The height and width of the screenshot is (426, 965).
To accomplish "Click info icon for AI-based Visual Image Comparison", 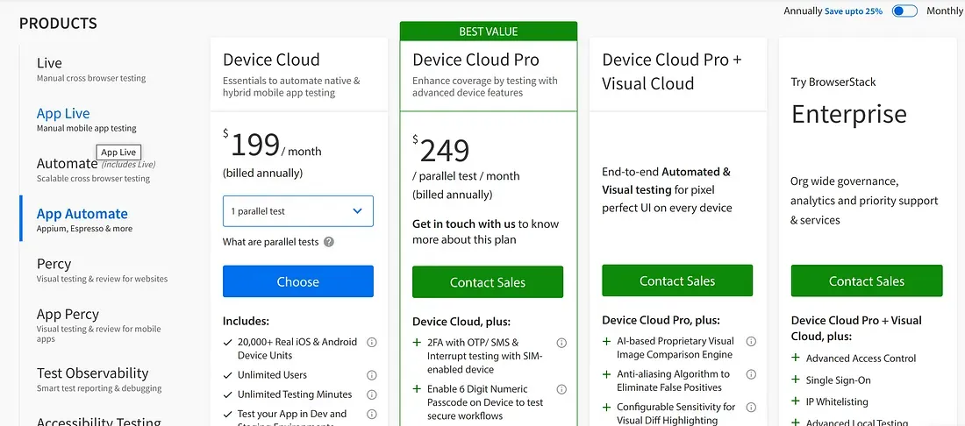I will (x=751, y=341).
